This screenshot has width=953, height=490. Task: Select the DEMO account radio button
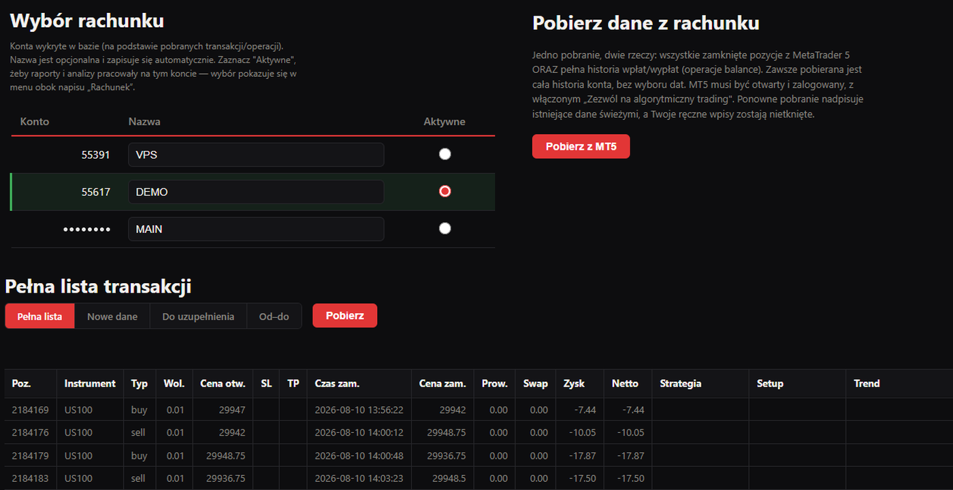(x=445, y=191)
